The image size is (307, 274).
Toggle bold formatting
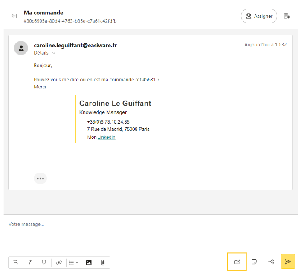[x=16, y=262]
